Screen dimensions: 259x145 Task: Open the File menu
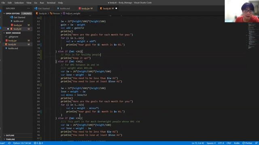[x=3, y=3]
